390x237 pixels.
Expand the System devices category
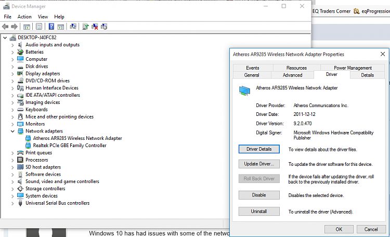point(12,196)
